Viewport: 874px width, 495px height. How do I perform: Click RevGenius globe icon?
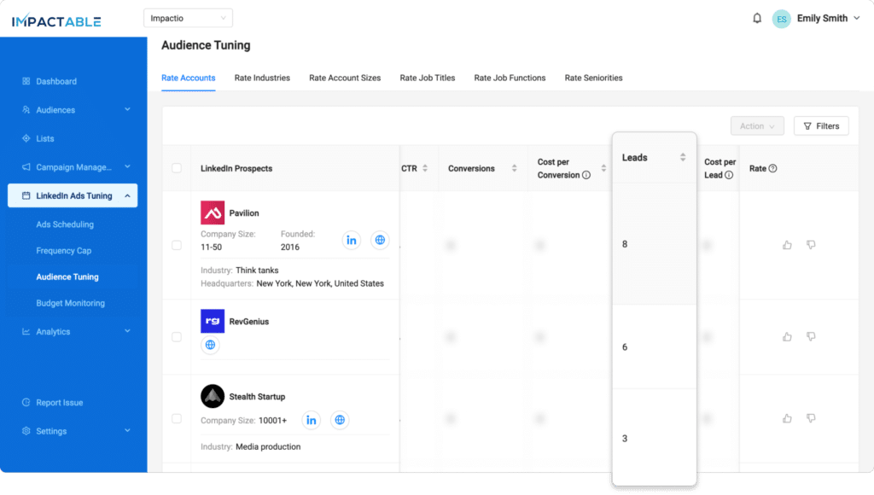(x=209, y=346)
